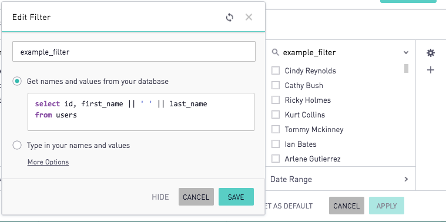
Task: Click the refresh icon in Edit Filter header
Action: click(x=230, y=18)
